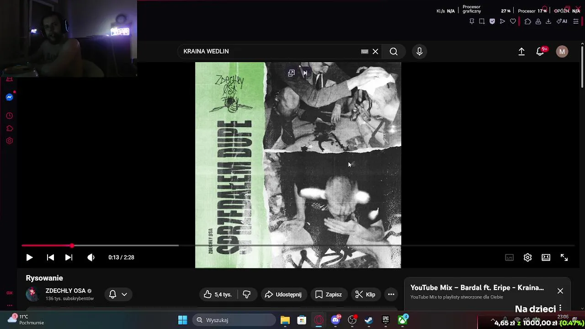Pop out the video with the detach icon
585x329 pixels.
point(291,73)
